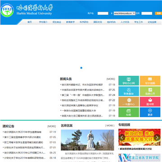
Task: Open the 学校办公网 teal tile
Action: pos(129,81)
